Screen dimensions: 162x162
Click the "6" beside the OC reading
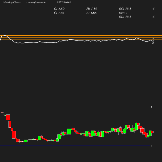point(154,9)
